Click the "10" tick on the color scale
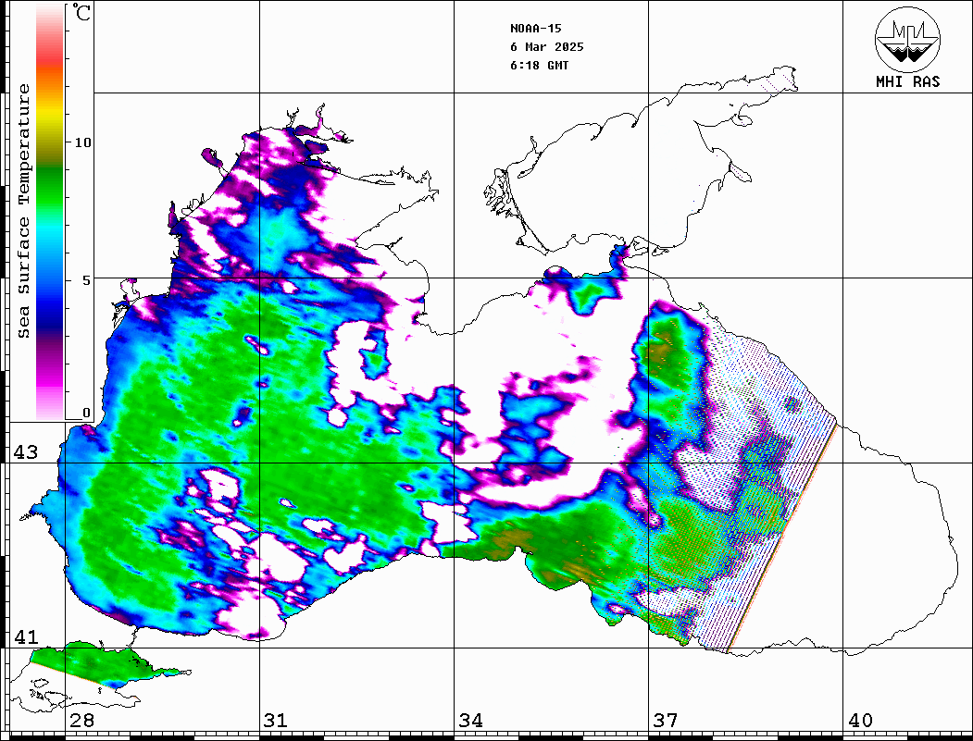 point(82,142)
